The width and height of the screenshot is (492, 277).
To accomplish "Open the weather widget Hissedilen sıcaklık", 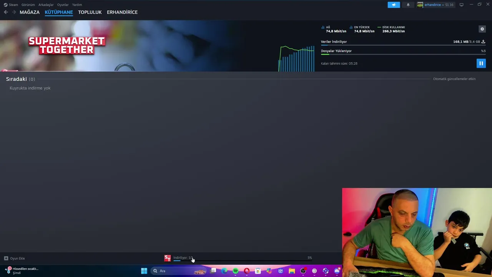I will click(22, 270).
